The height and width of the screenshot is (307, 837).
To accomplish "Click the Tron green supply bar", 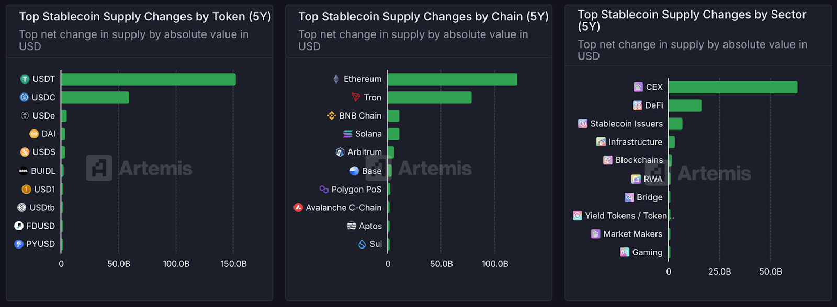I will pyautogui.click(x=429, y=98).
